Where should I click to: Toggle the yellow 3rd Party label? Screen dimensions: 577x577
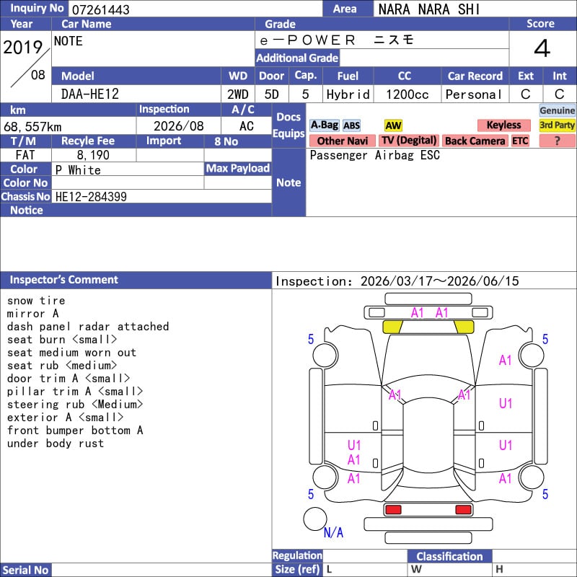point(558,125)
